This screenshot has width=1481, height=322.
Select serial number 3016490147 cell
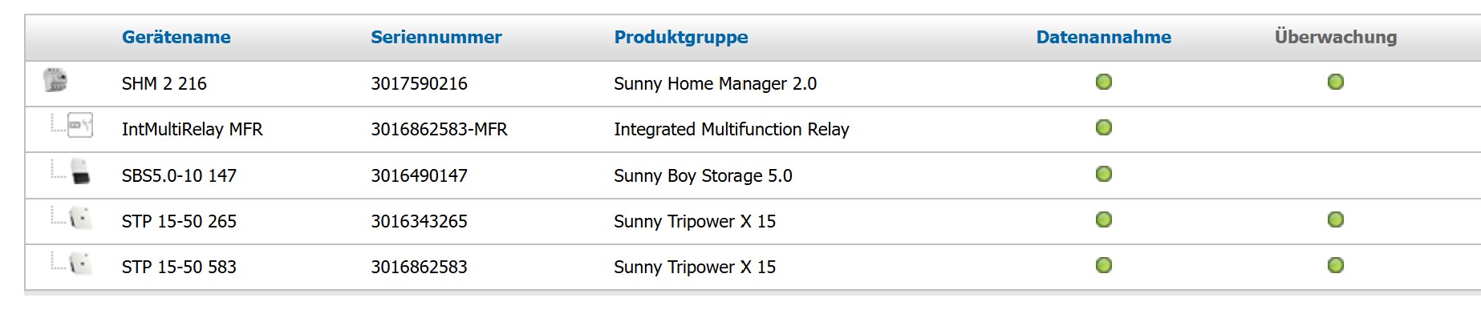click(x=419, y=175)
